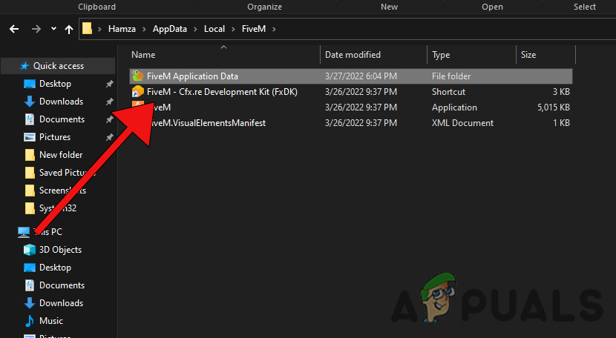Go up one folder level
The height and width of the screenshot is (338, 616).
[69, 29]
